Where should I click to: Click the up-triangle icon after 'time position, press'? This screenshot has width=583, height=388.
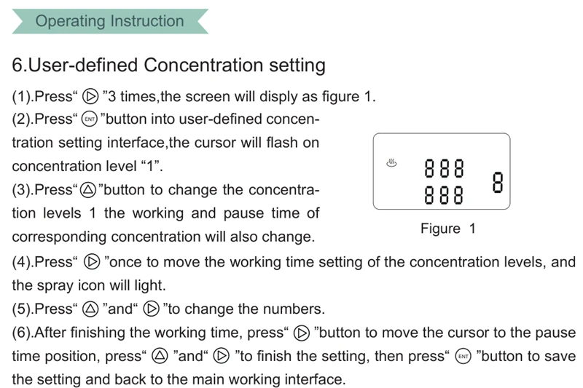point(160,356)
